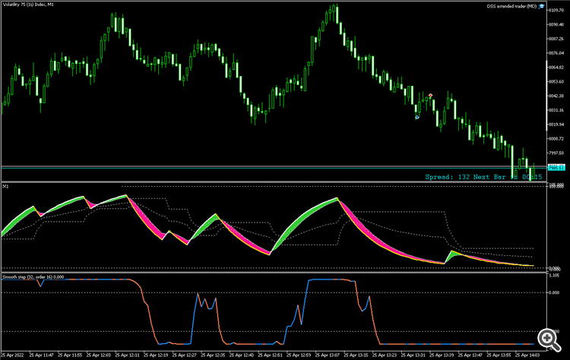The image size is (570, 360).
Task: Click the '25 Apr 12:51' time label
Action: pos(270,355)
